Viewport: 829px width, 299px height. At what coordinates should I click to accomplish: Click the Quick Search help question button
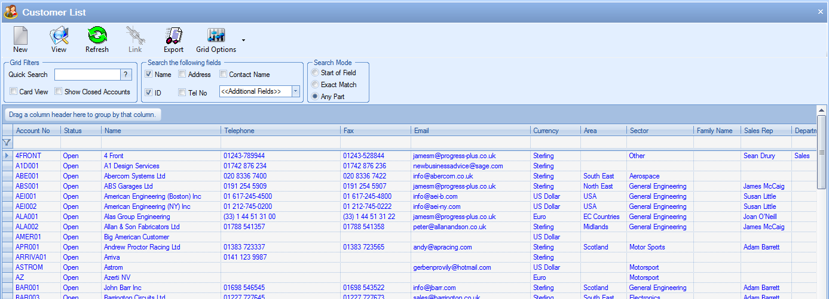126,75
